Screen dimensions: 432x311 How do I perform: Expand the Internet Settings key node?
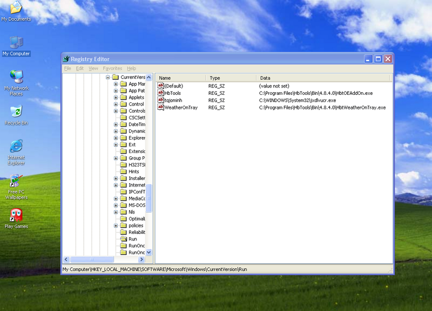coord(116,185)
